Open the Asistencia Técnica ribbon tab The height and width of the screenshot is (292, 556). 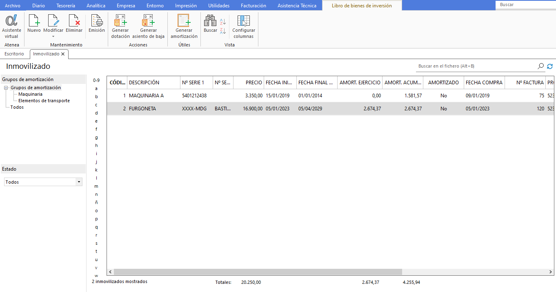(297, 6)
